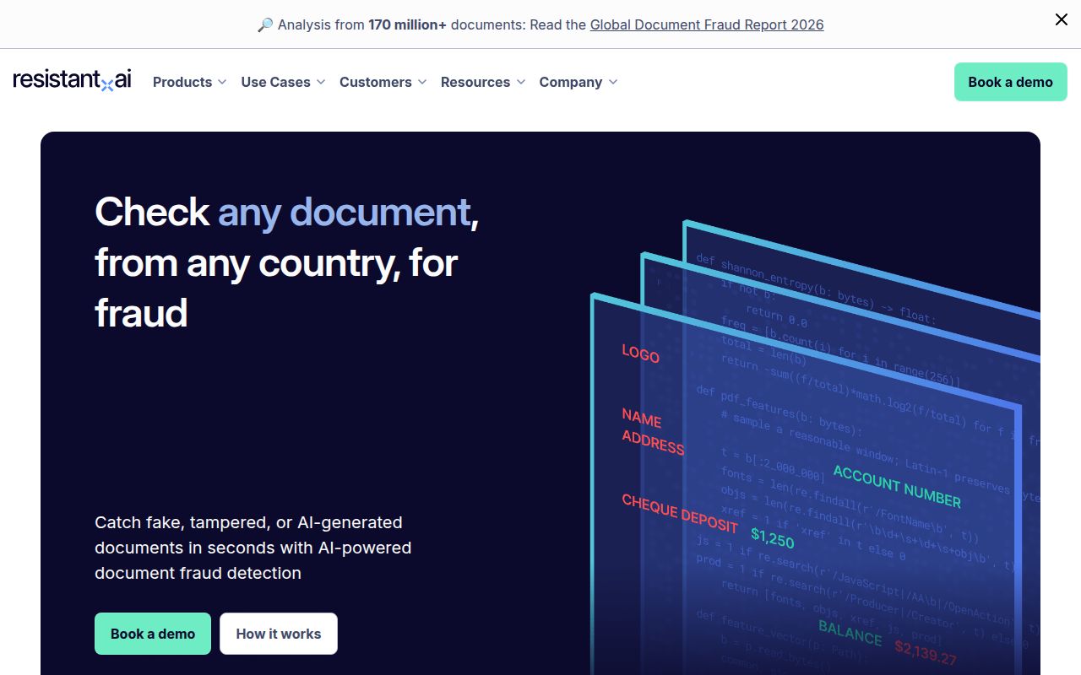Click the $2,139.27 balance amount
Screen dimensions: 1081x675
tap(926, 652)
